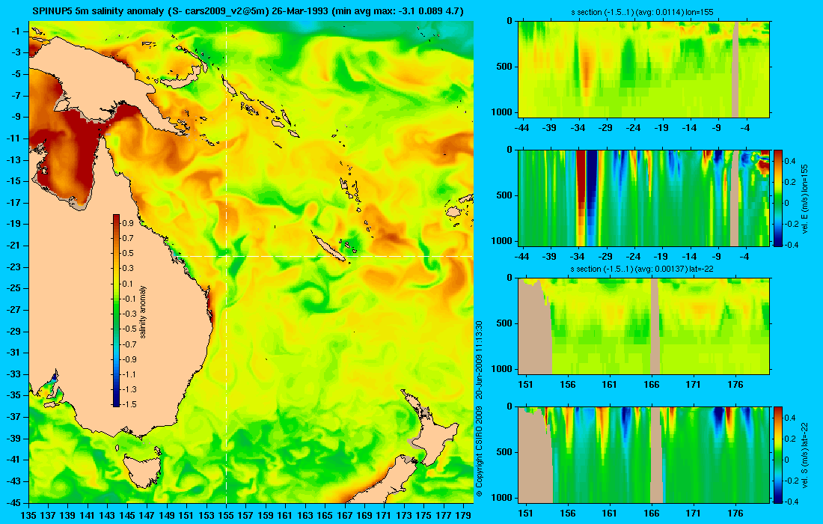Click the color scale beside the vel. E panel
Viewport: 823px width, 524px height.
click(x=778, y=198)
